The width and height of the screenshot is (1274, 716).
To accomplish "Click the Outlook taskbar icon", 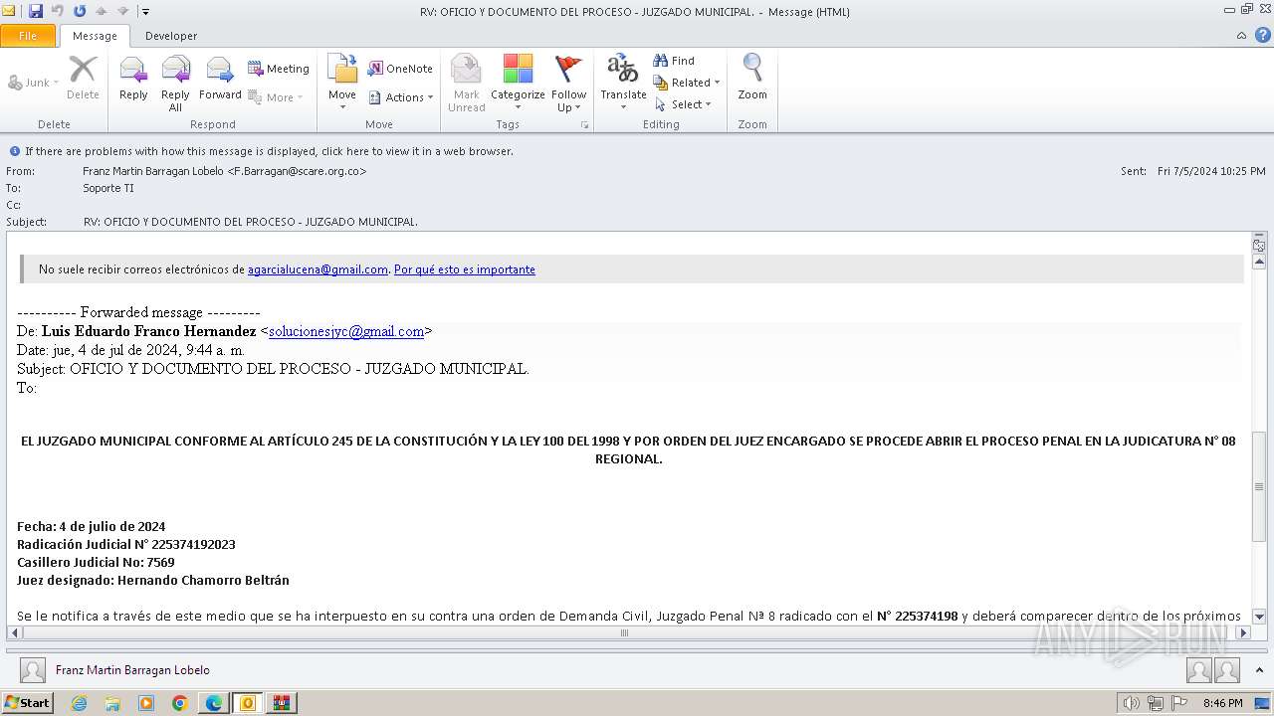I will pos(248,703).
